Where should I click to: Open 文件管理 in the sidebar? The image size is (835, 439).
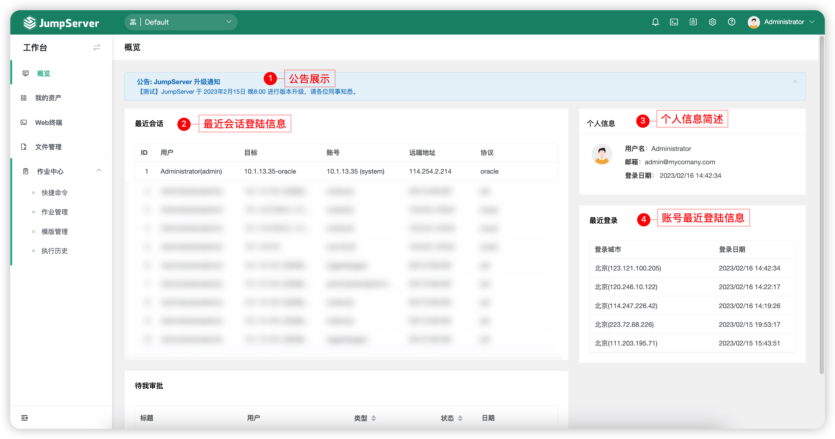tap(48, 147)
